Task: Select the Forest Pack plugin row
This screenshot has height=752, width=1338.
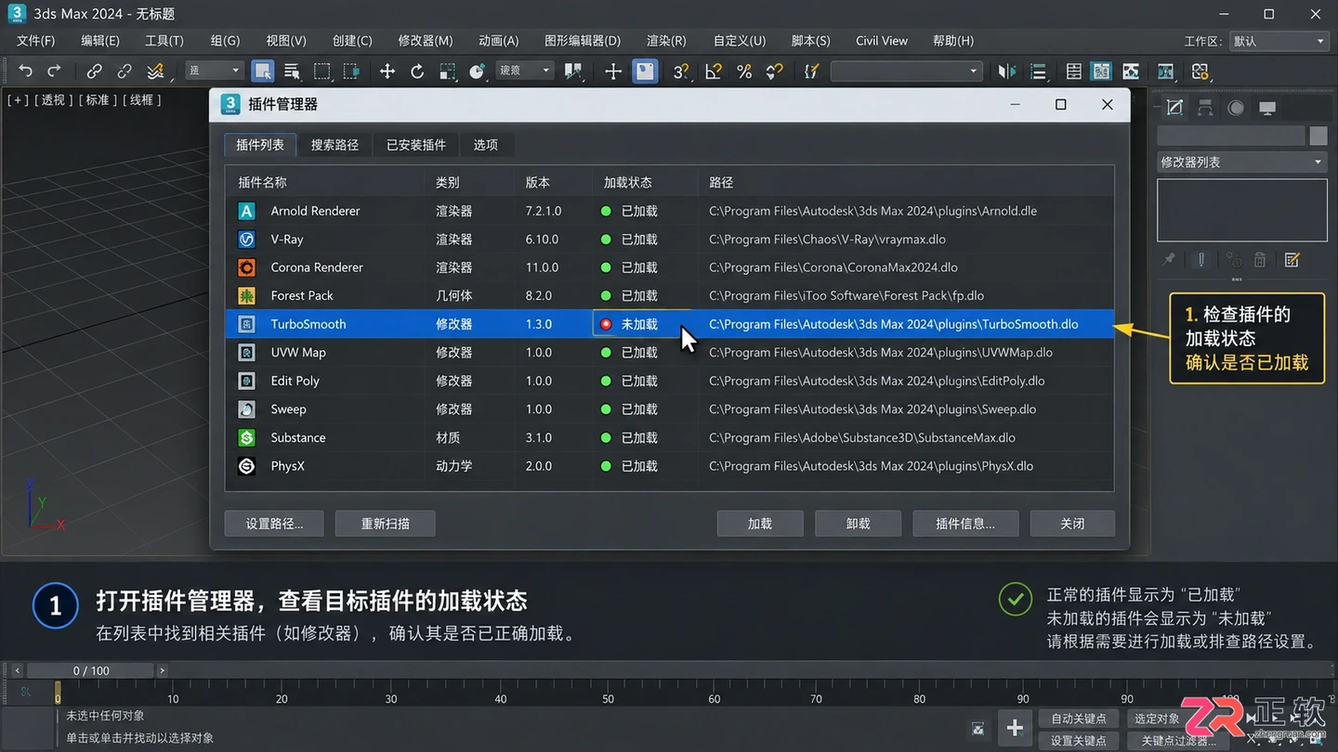Action: [x=669, y=295]
